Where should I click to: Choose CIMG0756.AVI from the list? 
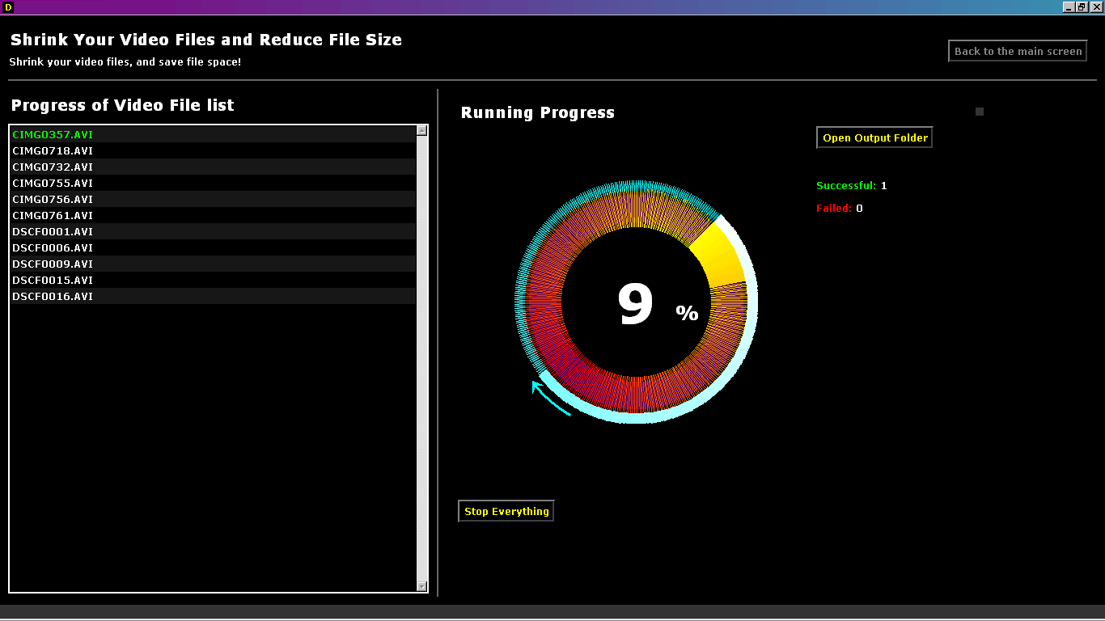click(213, 199)
